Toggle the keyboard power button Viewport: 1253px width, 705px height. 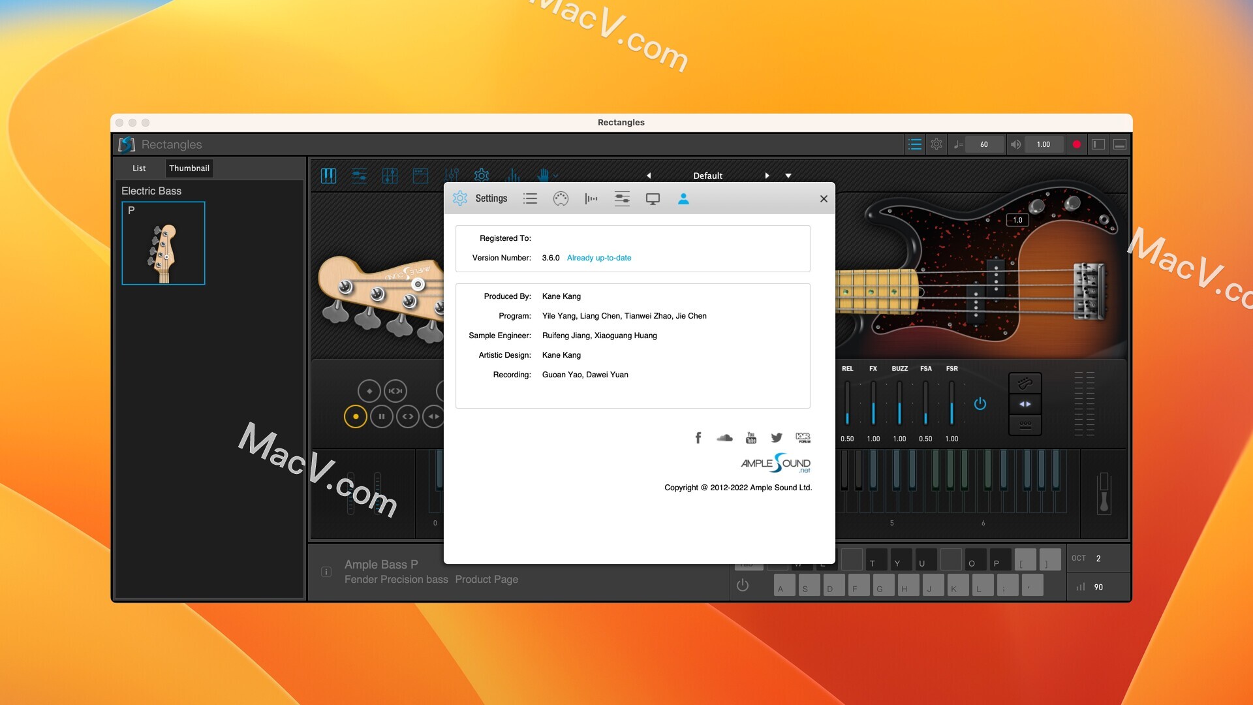point(743,585)
